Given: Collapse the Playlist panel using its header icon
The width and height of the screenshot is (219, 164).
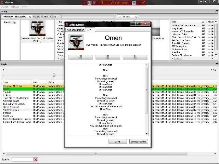Looking at the screenshot, I should point(217,64).
